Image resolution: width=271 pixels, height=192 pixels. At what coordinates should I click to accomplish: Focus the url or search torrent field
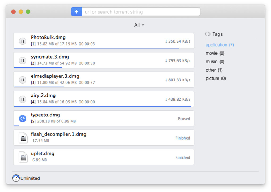point(141,12)
